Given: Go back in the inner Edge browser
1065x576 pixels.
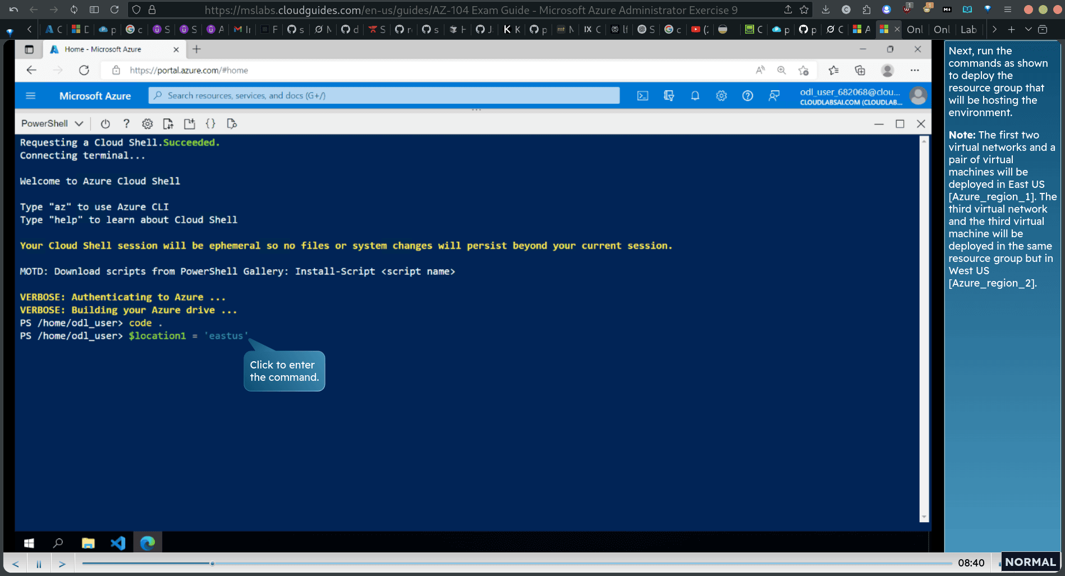Looking at the screenshot, I should [31, 70].
